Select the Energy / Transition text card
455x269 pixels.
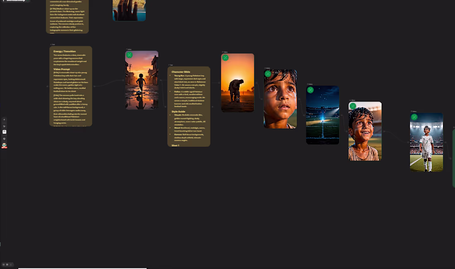(x=71, y=86)
